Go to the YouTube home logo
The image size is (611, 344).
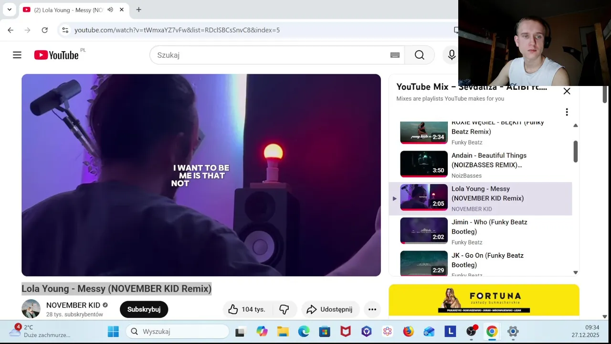(56, 55)
